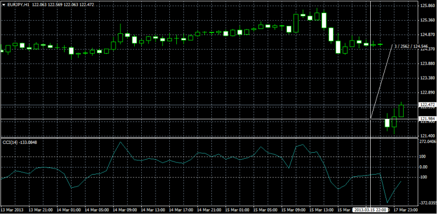Click the crosshair price tag 121.984
The width and height of the screenshot is (437, 214).
point(428,119)
